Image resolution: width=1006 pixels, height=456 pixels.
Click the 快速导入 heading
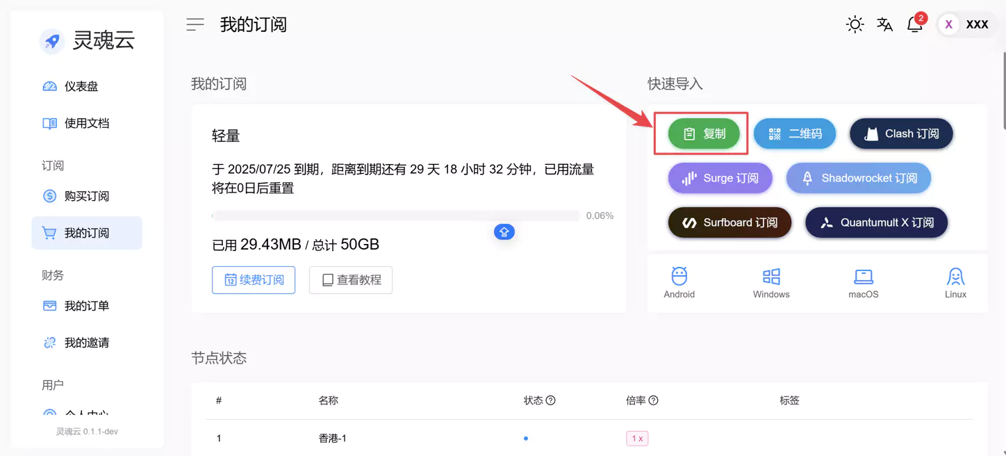(675, 84)
